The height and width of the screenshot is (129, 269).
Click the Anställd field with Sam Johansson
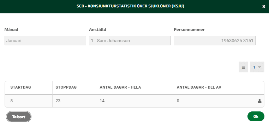pos(130,41)
